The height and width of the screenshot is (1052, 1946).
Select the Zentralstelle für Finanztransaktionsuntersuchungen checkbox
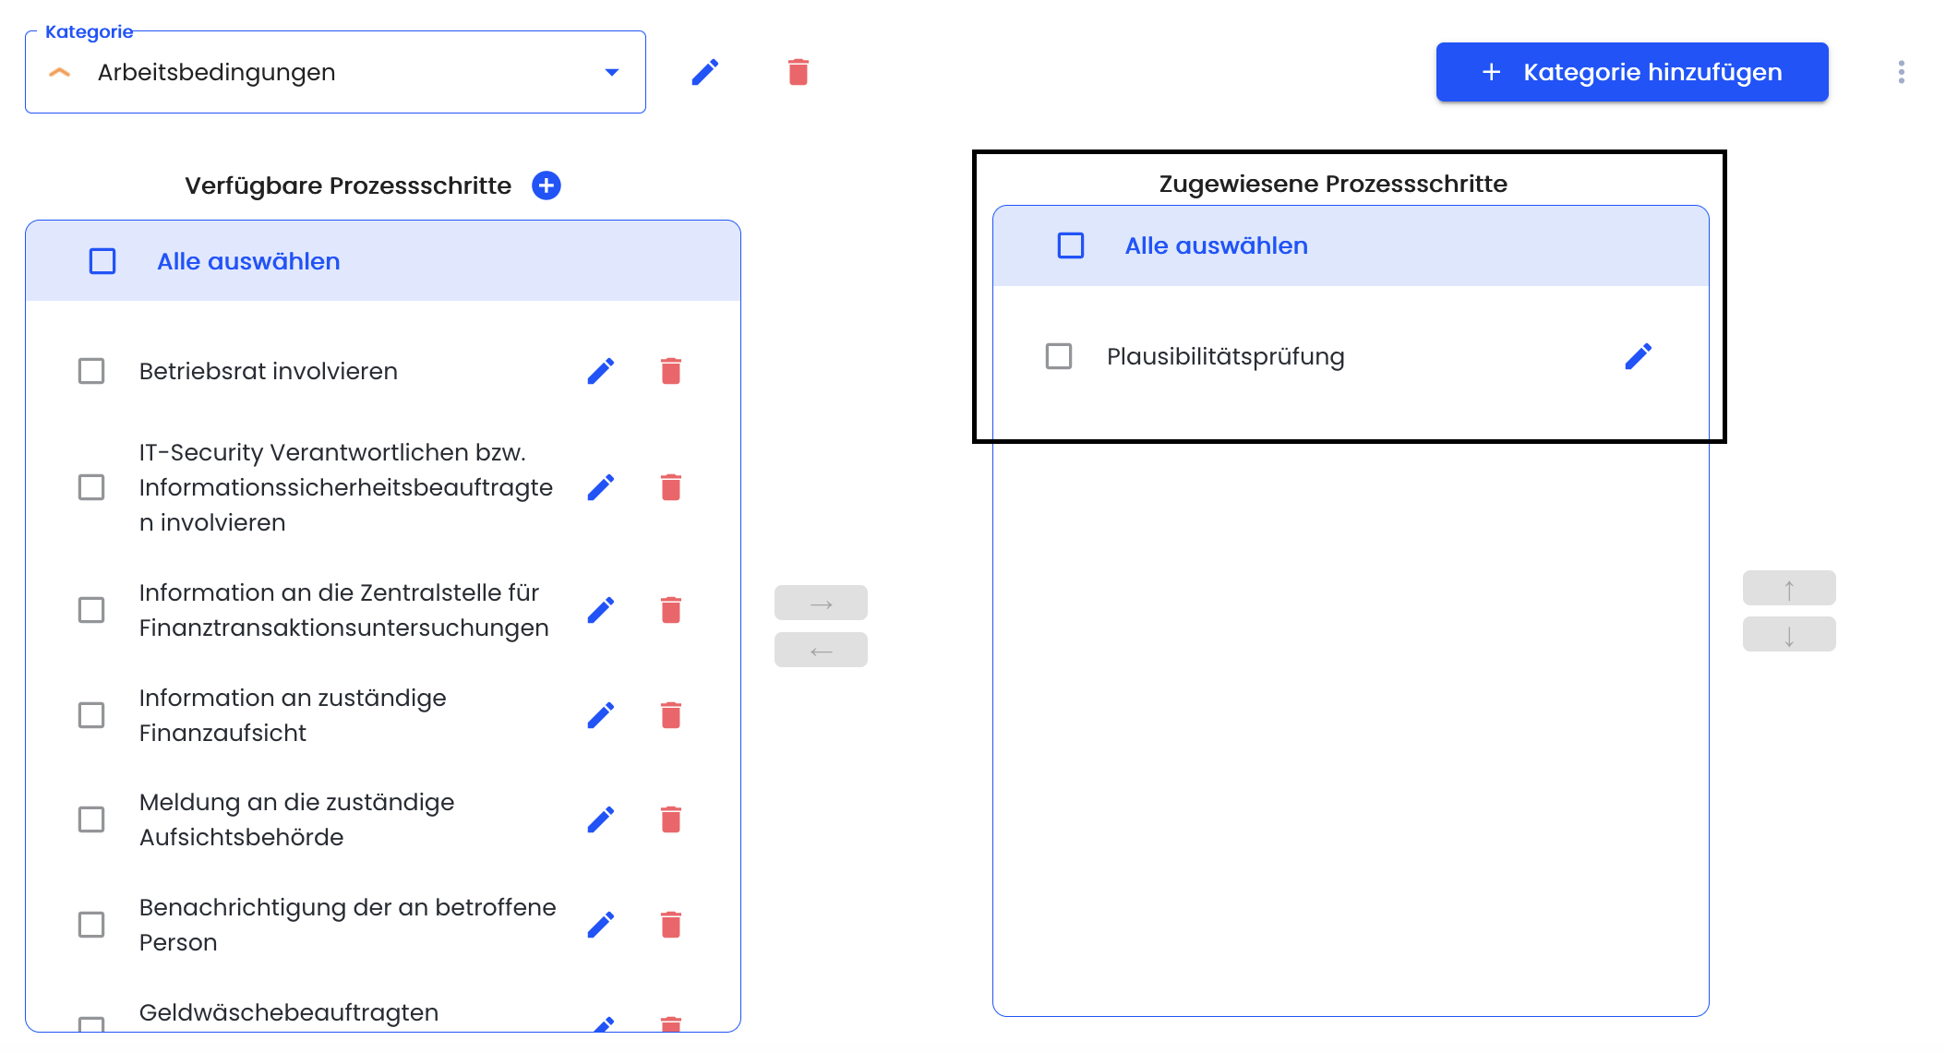coord(91,610)
